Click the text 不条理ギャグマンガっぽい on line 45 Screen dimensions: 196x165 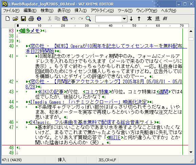[x=66, y=107]
